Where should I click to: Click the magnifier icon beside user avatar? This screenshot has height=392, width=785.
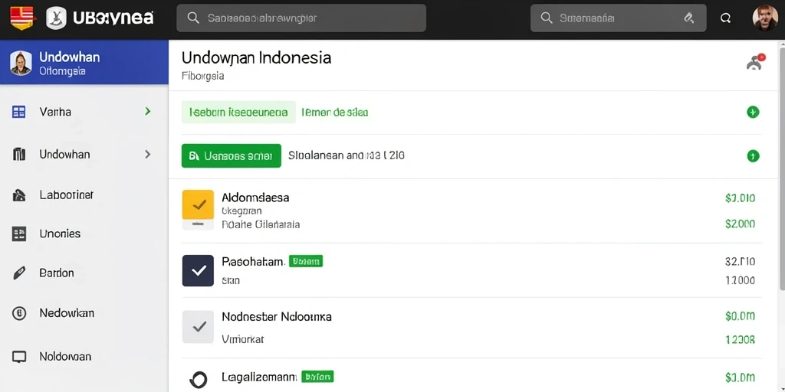[725, 18]
